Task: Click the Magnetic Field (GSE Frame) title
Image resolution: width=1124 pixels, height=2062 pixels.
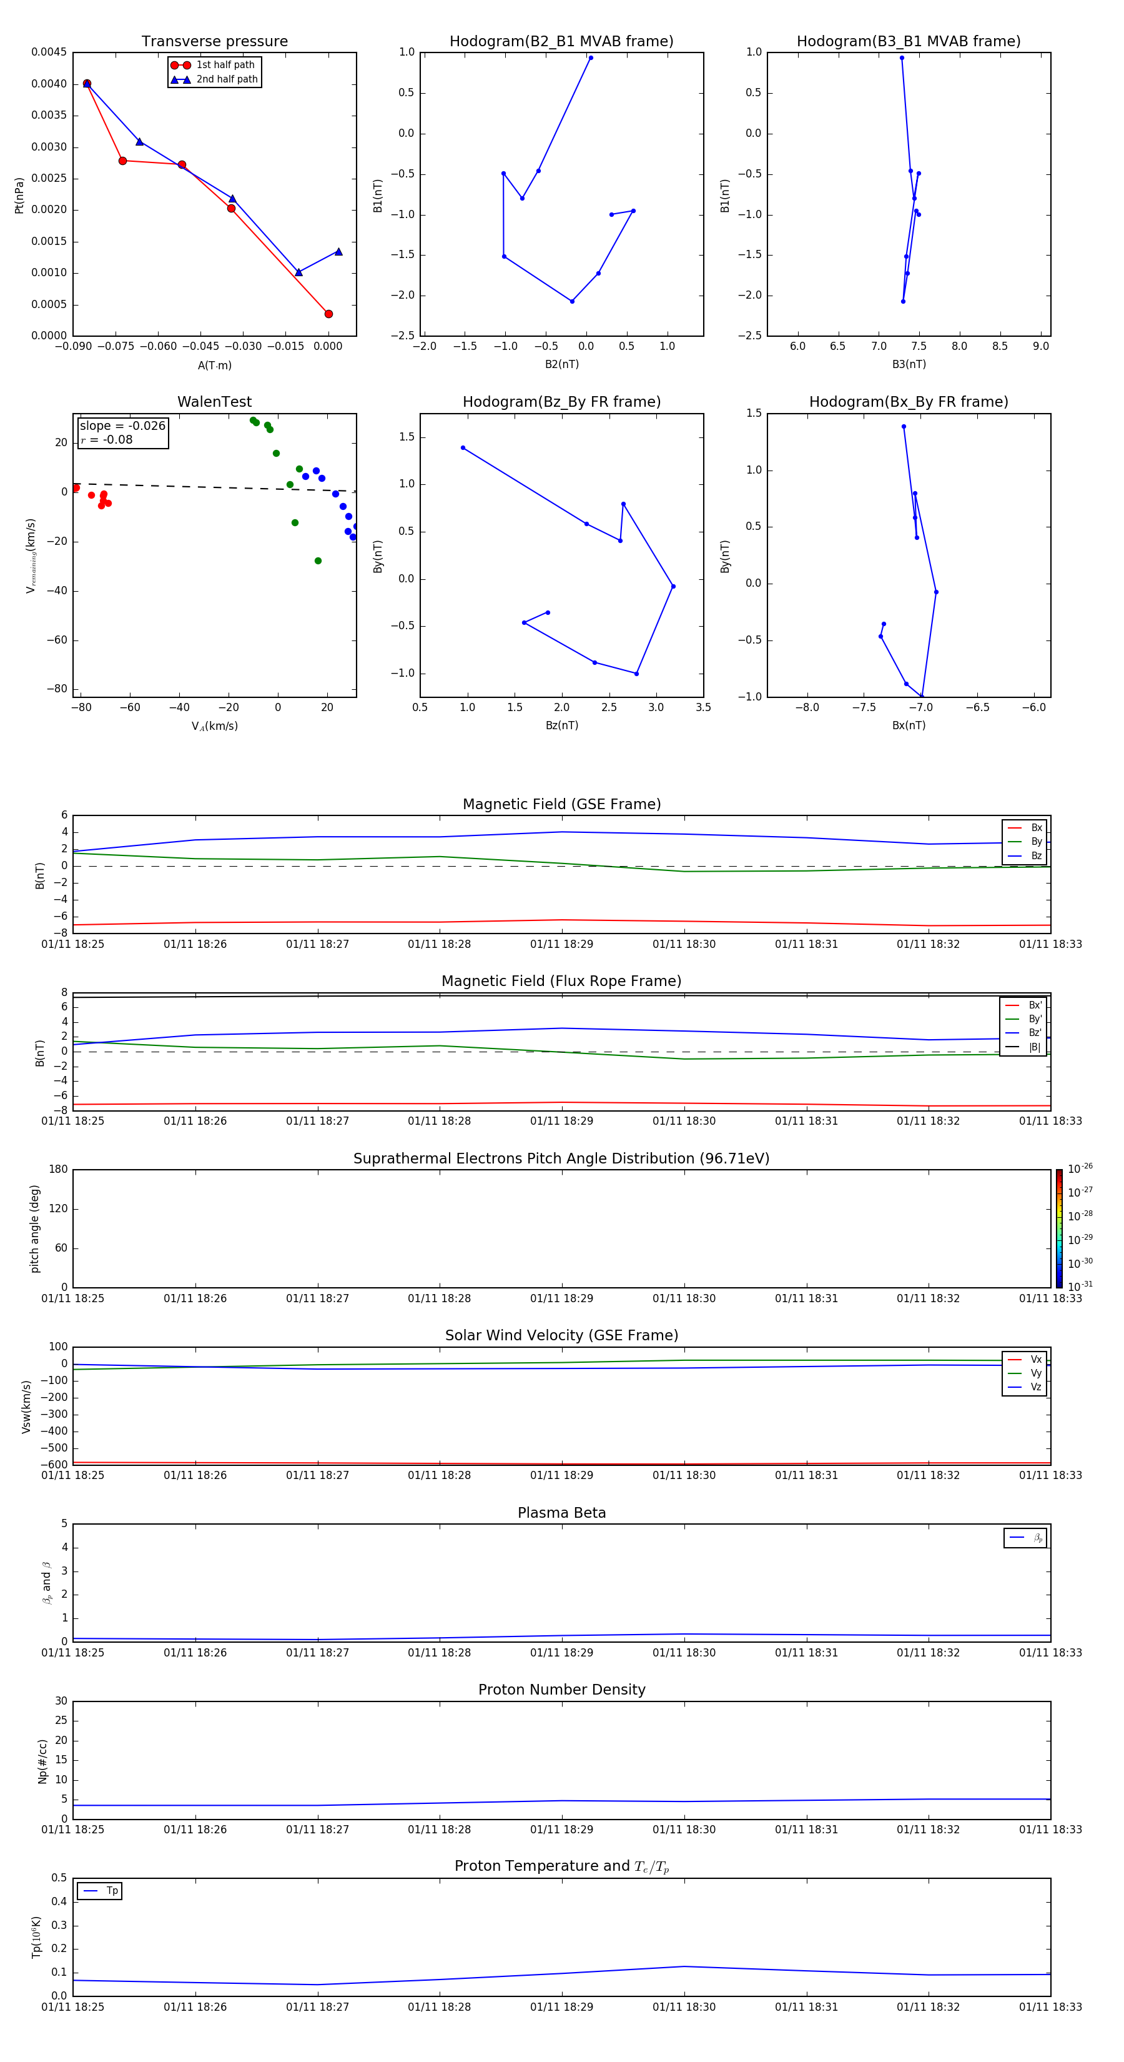Action: tap(561, 804)
